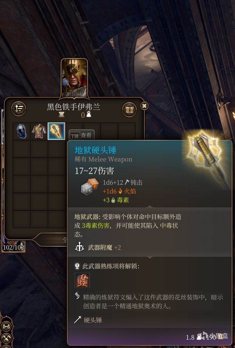Click the 3毒素伤害 poison damage link text
This screenshot has width=235, height=348.
click(96, 226)
